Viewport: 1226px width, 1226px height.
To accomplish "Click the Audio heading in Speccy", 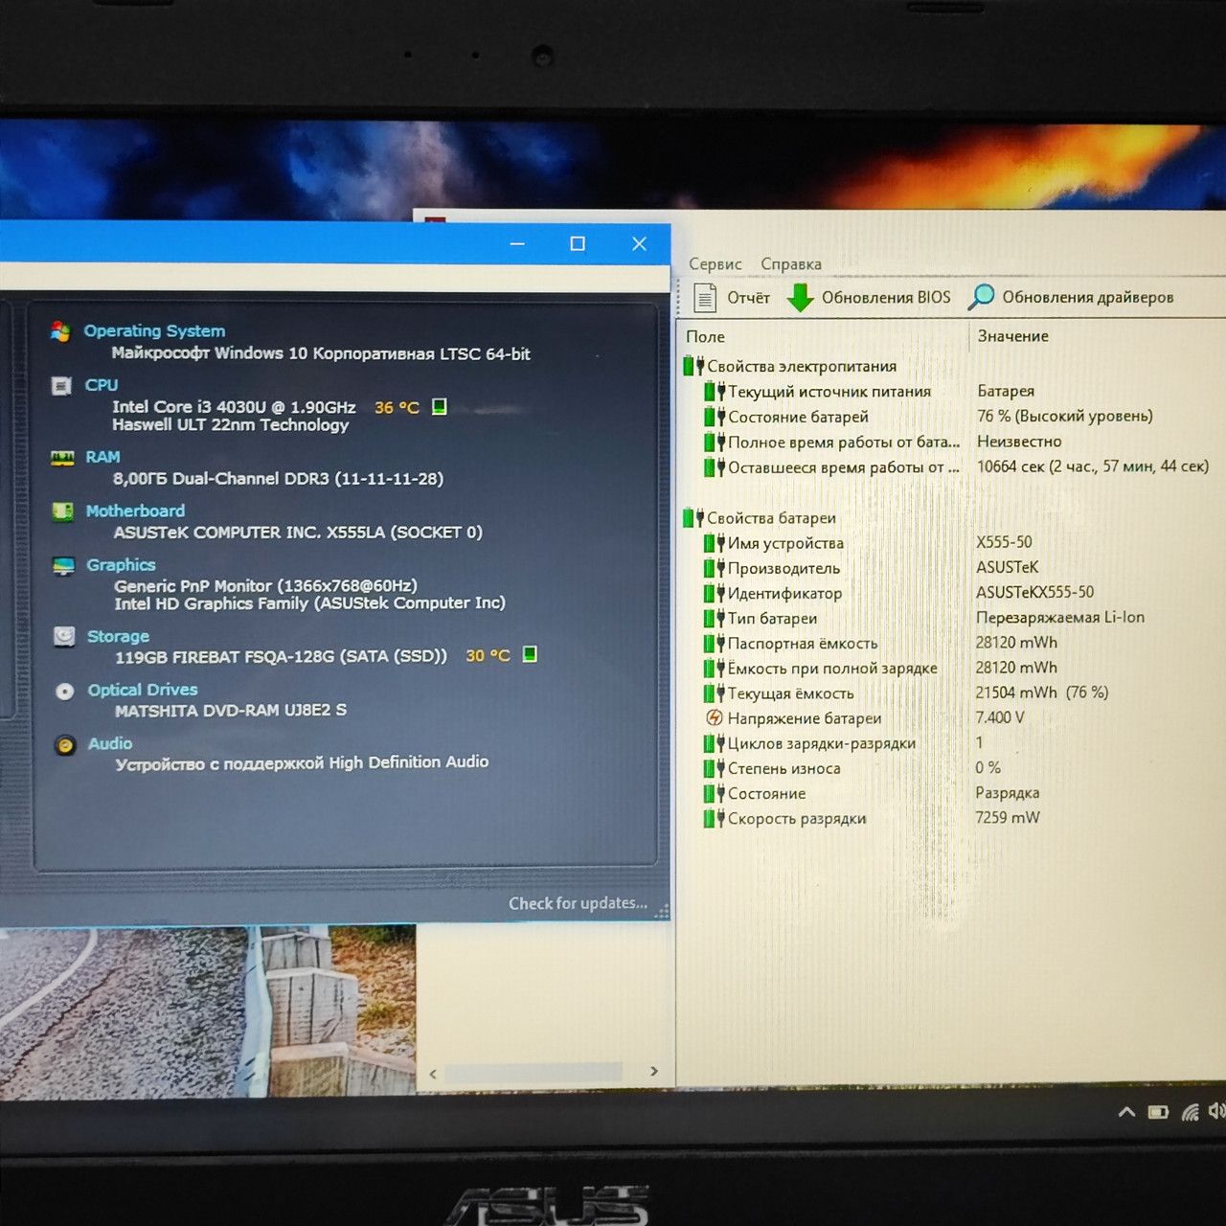I will (x=110, y=743).
